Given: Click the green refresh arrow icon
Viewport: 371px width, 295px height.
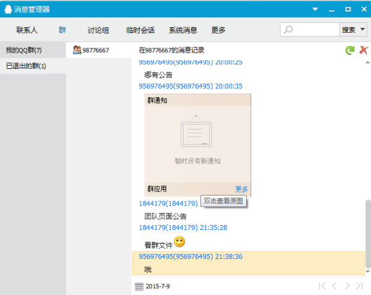Looking at the screenshot, I should pos(350,50).
